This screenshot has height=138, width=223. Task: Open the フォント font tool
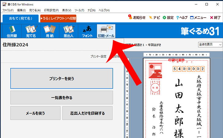coord(87,31)
